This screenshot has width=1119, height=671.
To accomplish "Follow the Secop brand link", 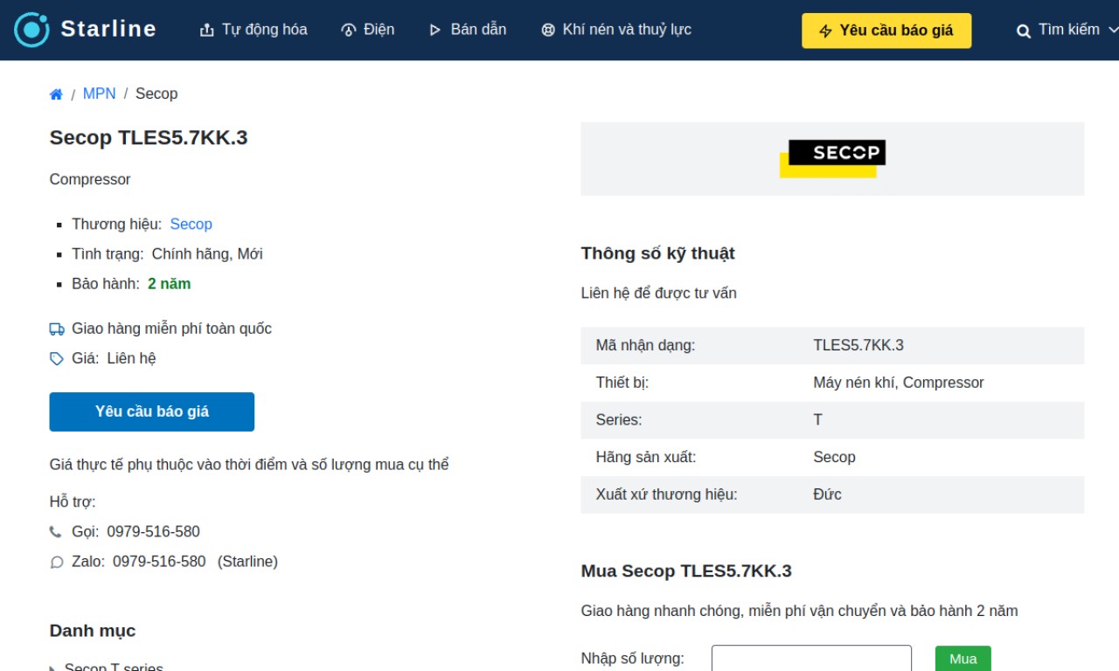I will click(191, 225).
